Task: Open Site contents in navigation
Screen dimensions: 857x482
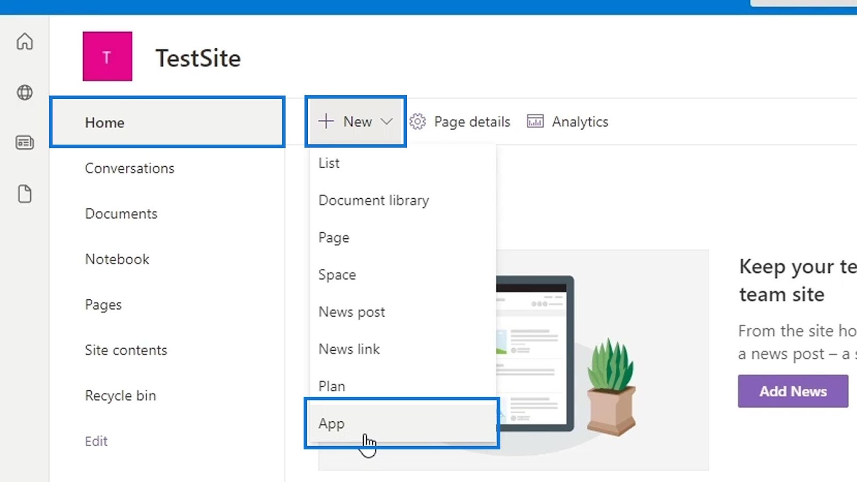Action: tap(126, 350)
